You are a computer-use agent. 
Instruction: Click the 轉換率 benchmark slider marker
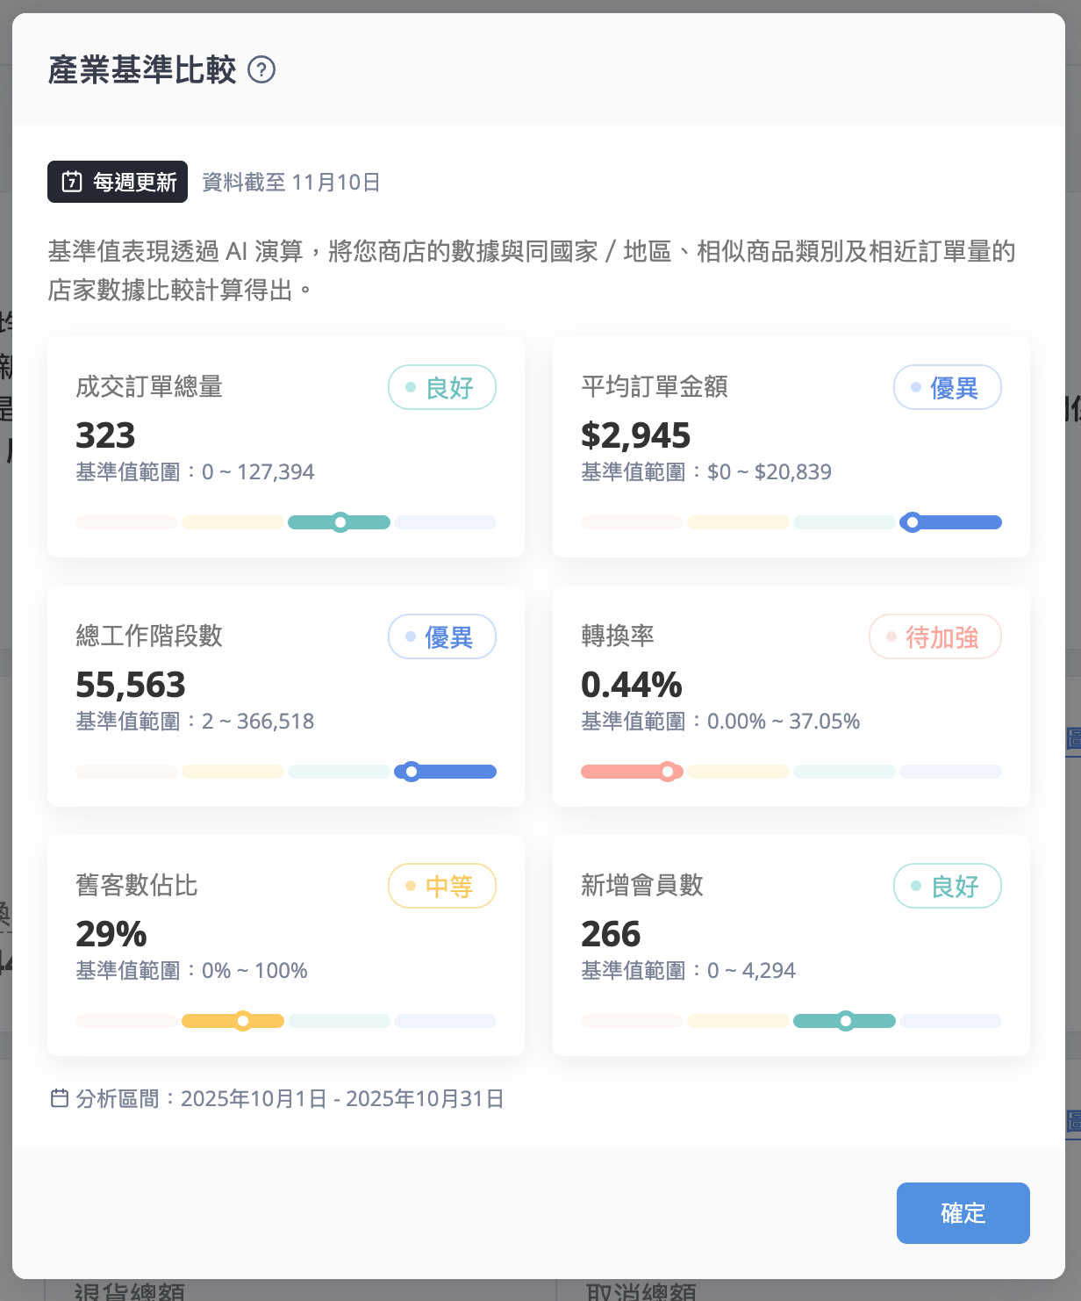(x=668, y=772)
